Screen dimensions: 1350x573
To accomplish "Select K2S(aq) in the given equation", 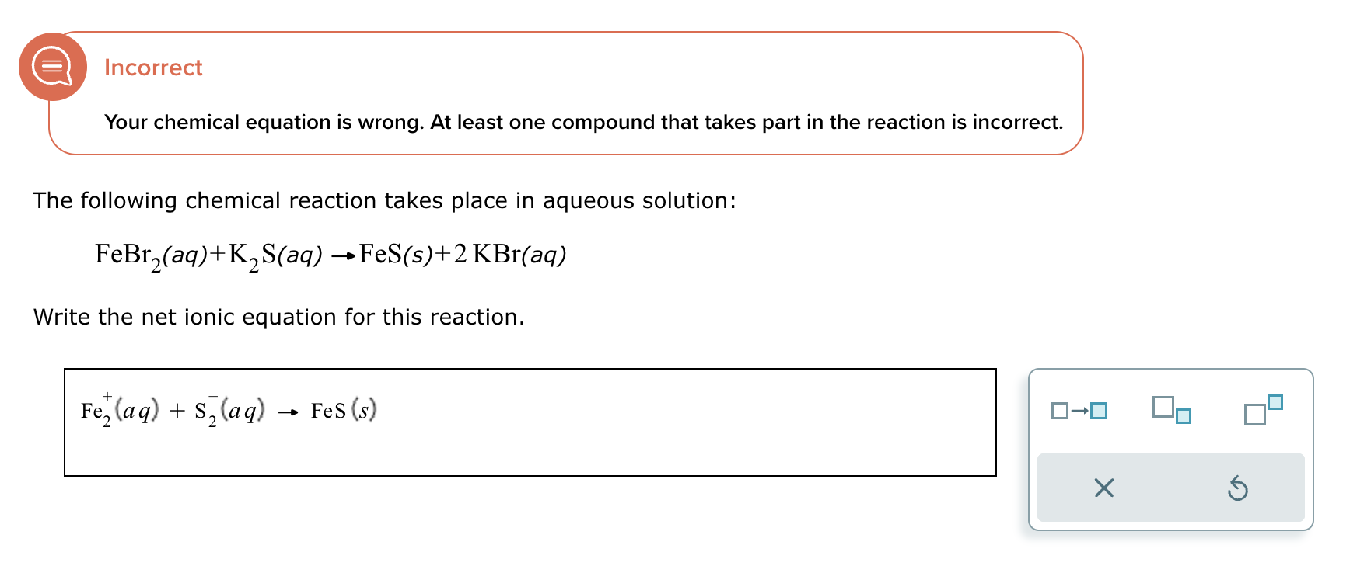I will pos(276,254).
